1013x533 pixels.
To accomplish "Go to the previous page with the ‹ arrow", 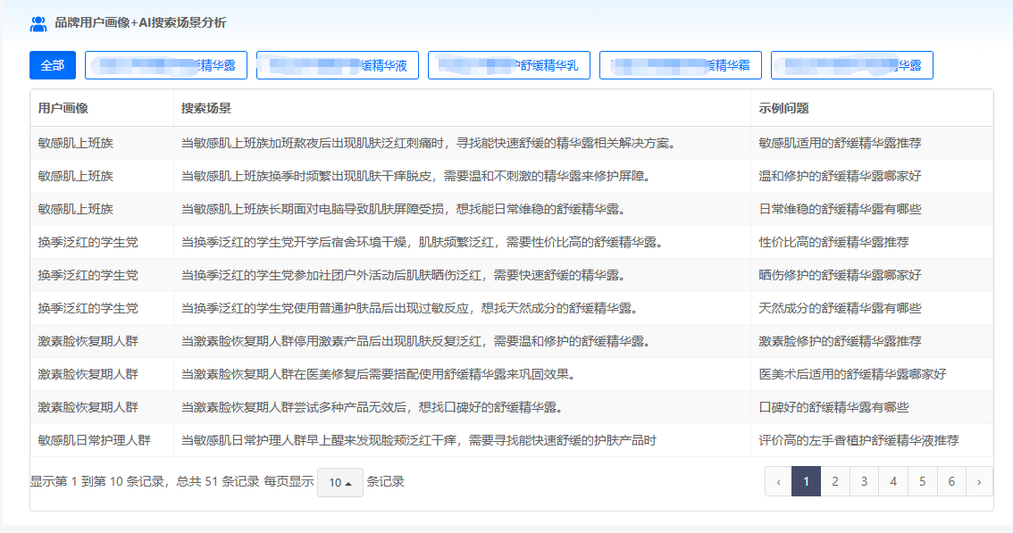I will tap(778, 481).
